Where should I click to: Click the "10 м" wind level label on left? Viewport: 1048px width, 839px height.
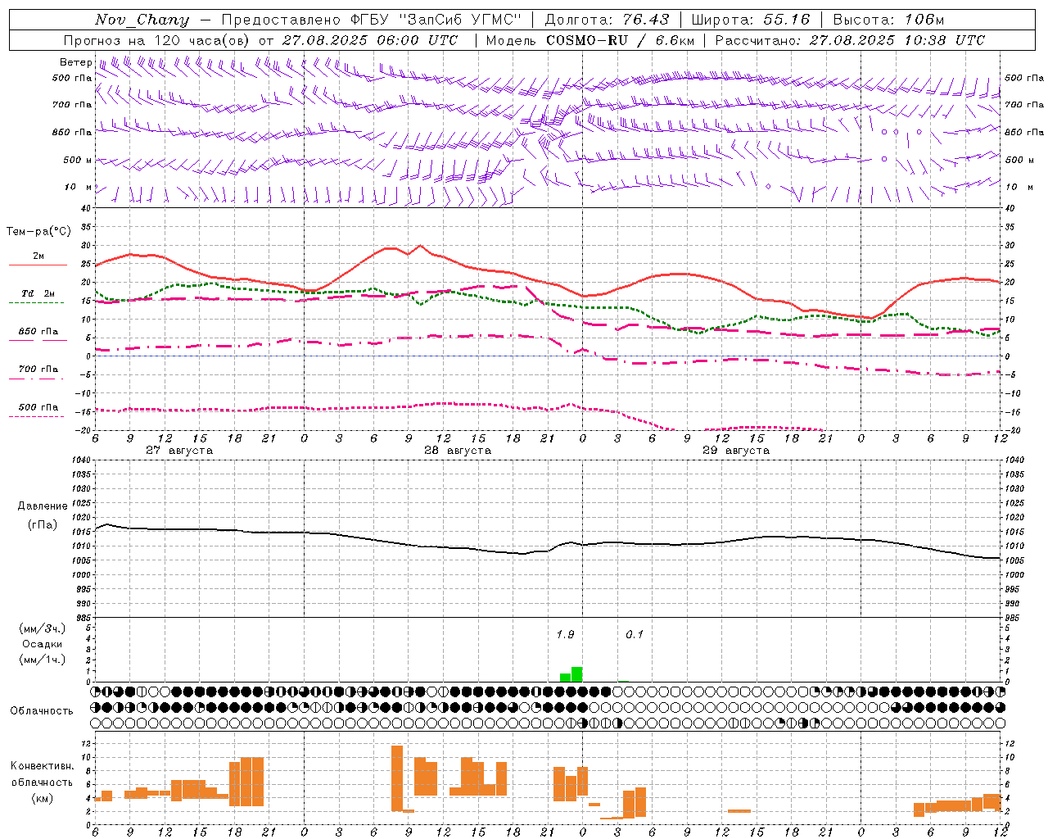point(79,187)
